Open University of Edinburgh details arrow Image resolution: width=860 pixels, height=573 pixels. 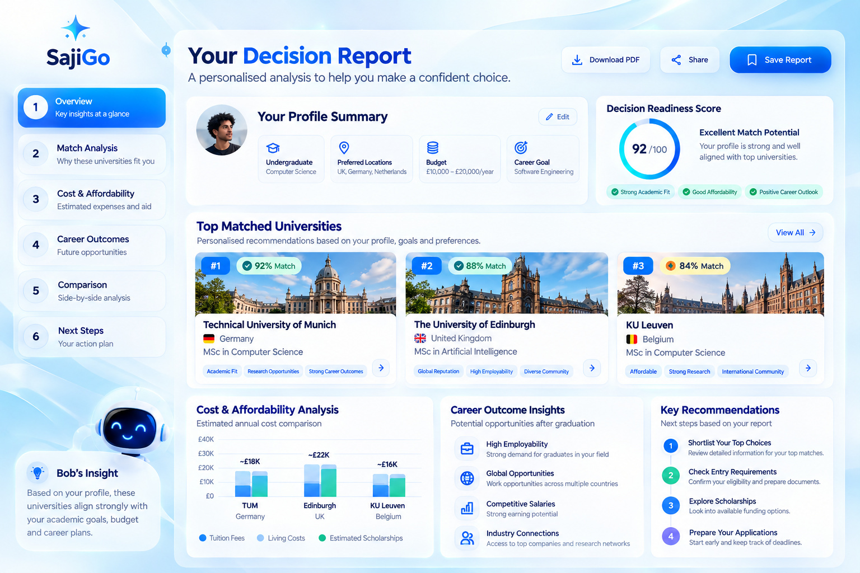tap(592, 368)
